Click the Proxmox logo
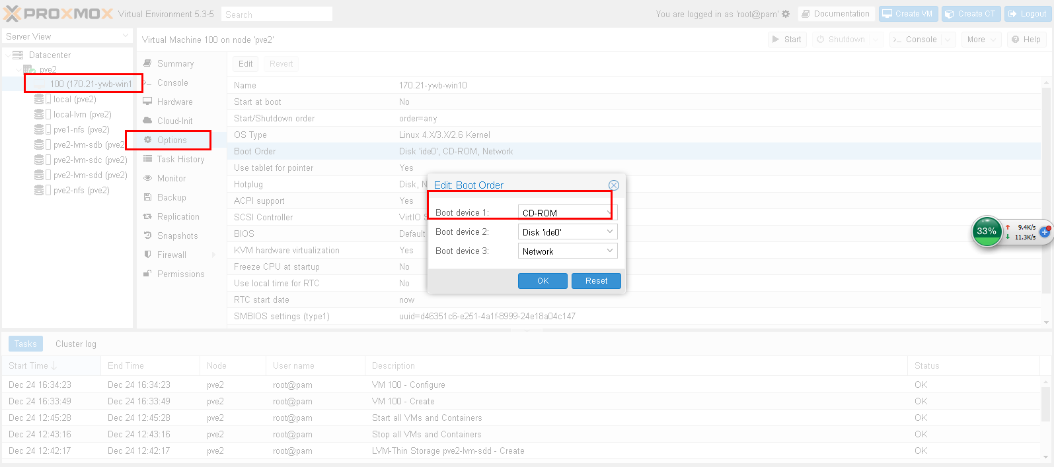The width and height of the screenshot is (1054, 467). point(58,13)
